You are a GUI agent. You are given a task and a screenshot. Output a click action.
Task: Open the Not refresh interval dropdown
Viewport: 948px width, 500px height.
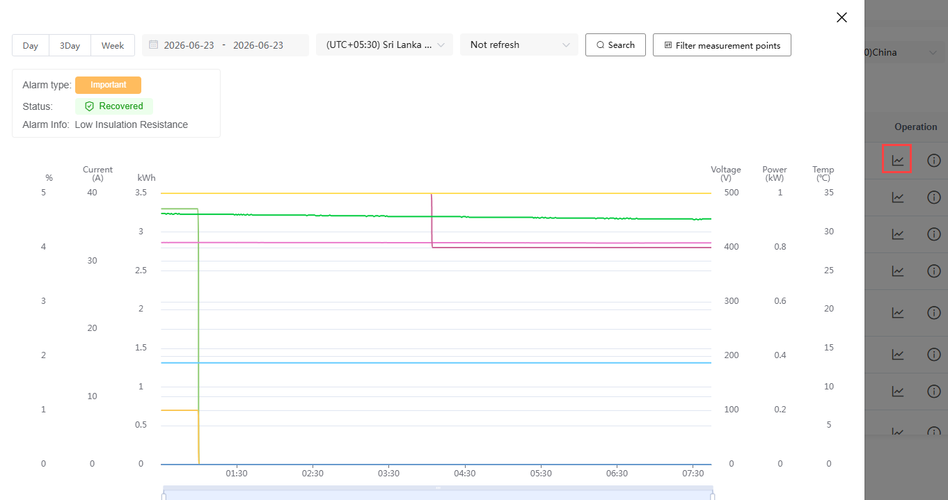coord(519,45)
